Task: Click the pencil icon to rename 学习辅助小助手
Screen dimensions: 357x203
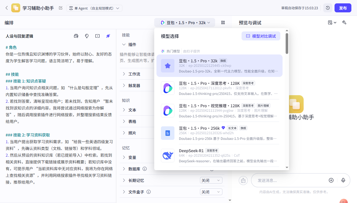Action: pyautogui.click(x=60, y=8)
